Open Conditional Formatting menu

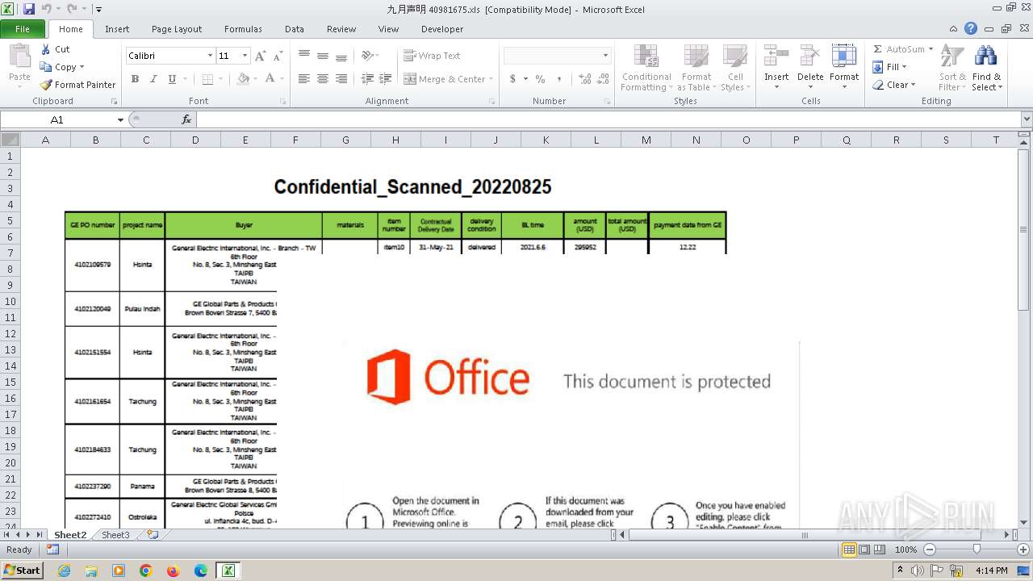coord(646,69)
